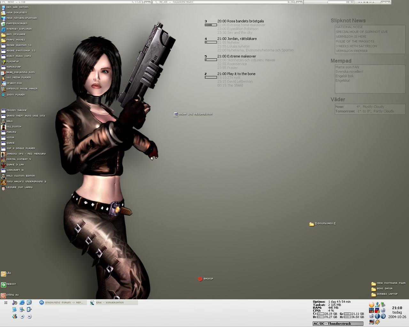Open the Windows Movie Maker shortcut
The height and width of the screenshot is (327, 409).
(x=19, y=89)
